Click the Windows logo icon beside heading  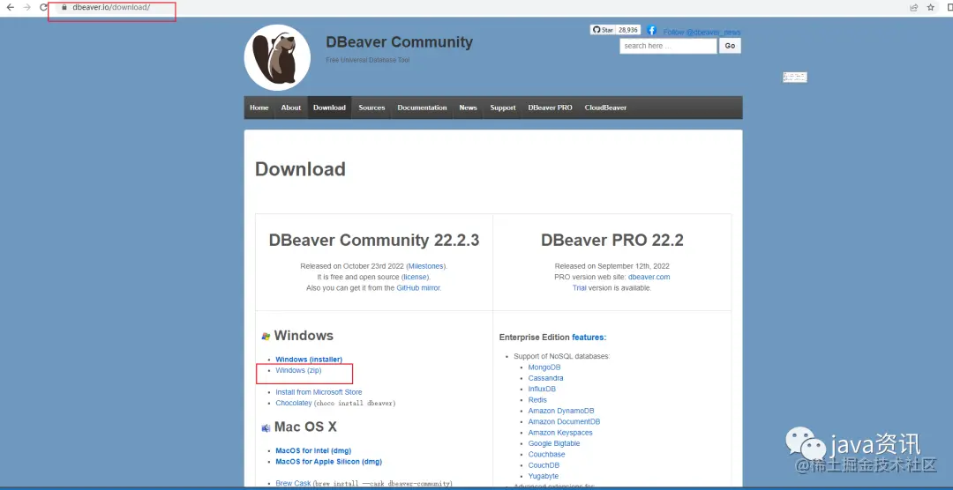[266, 337]
